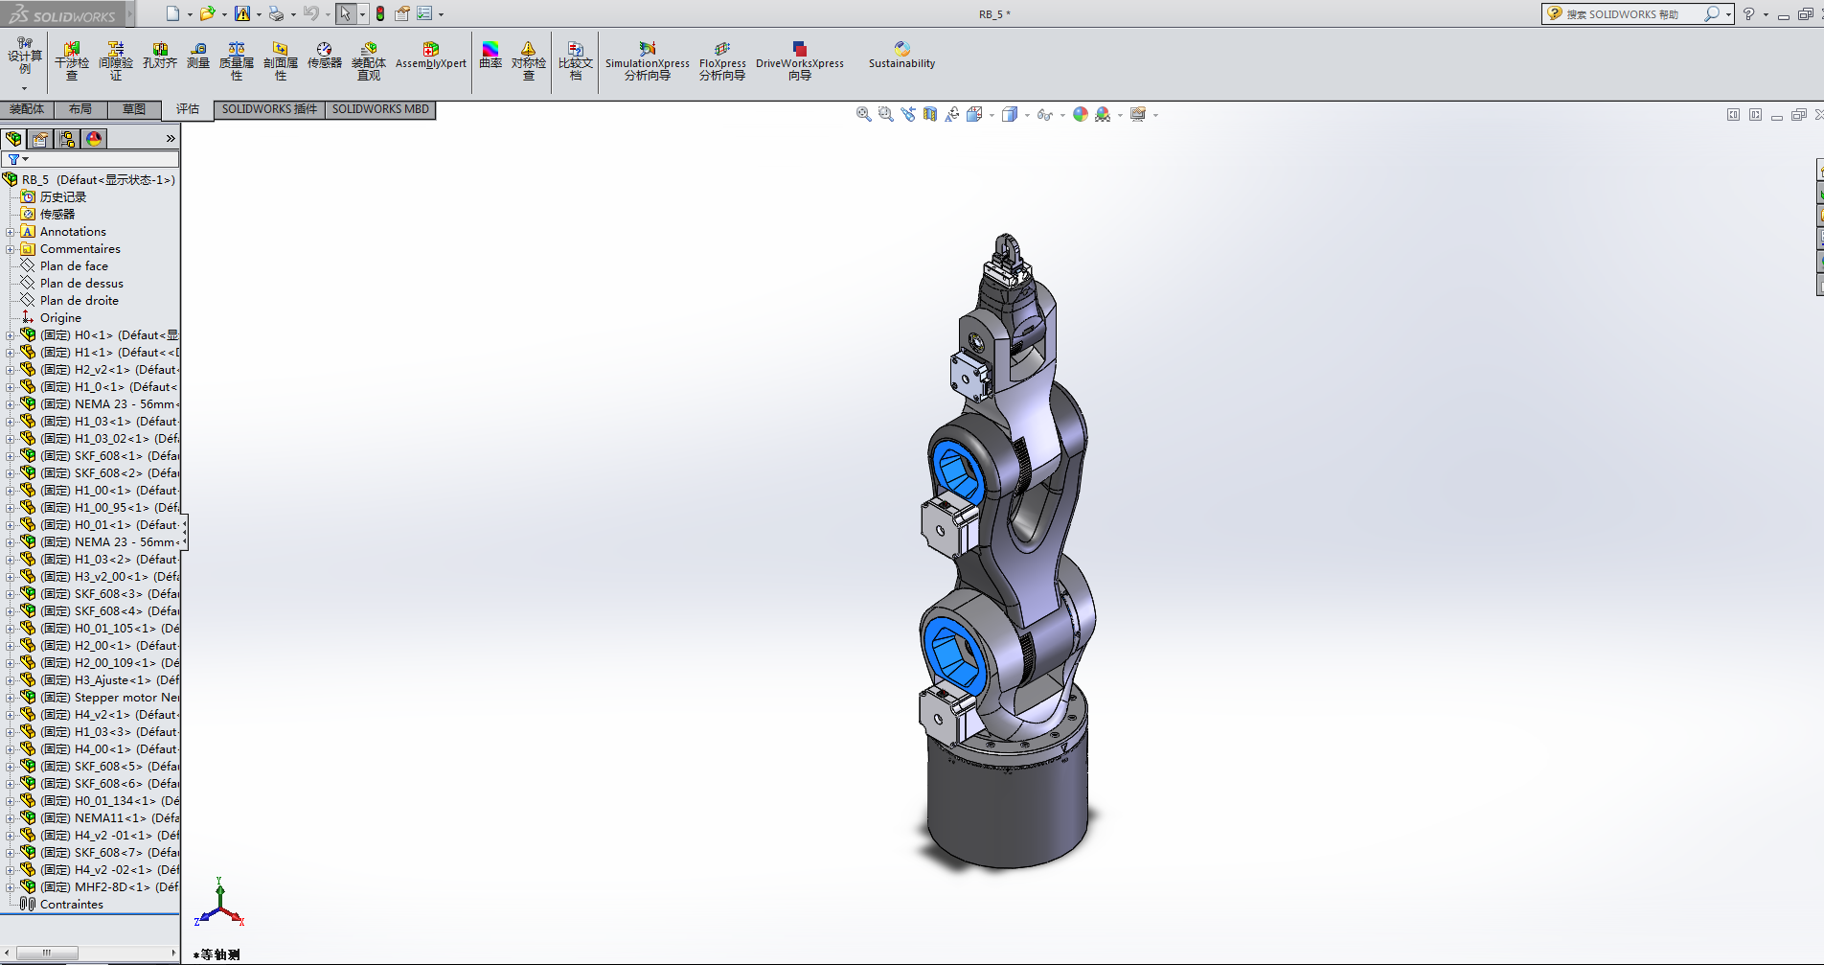Open the Hide/Show Items glasses dropdown

click(1062, 115)
